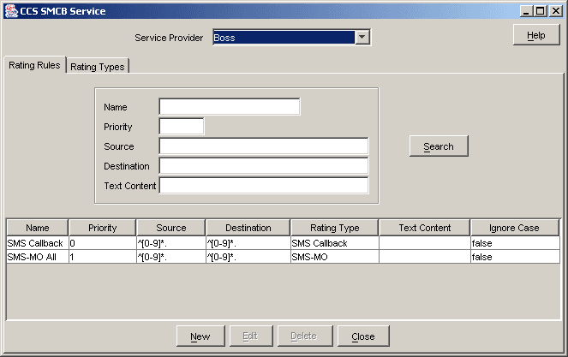Select the SMS Callback name cell
This screenshot has width=568, height=357.
click(38, 243)
